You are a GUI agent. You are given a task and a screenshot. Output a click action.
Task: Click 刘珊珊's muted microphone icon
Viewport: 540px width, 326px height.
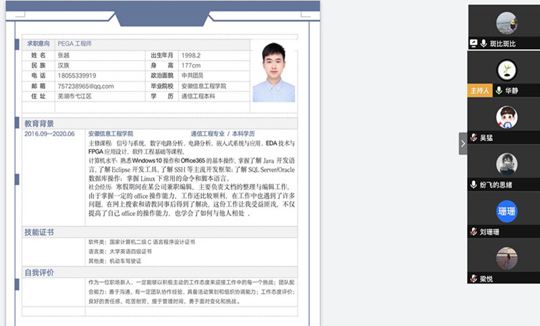tap(474, 232)
